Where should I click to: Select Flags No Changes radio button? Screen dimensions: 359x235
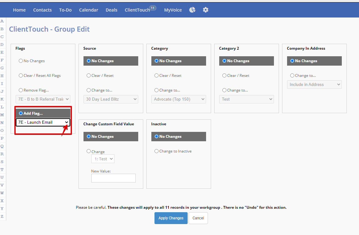(x=21, y=61)
